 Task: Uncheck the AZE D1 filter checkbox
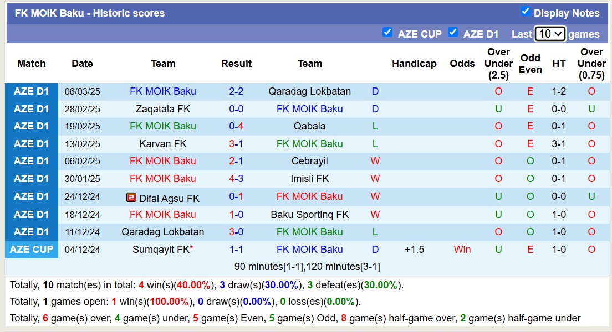[x=453, y=32]
